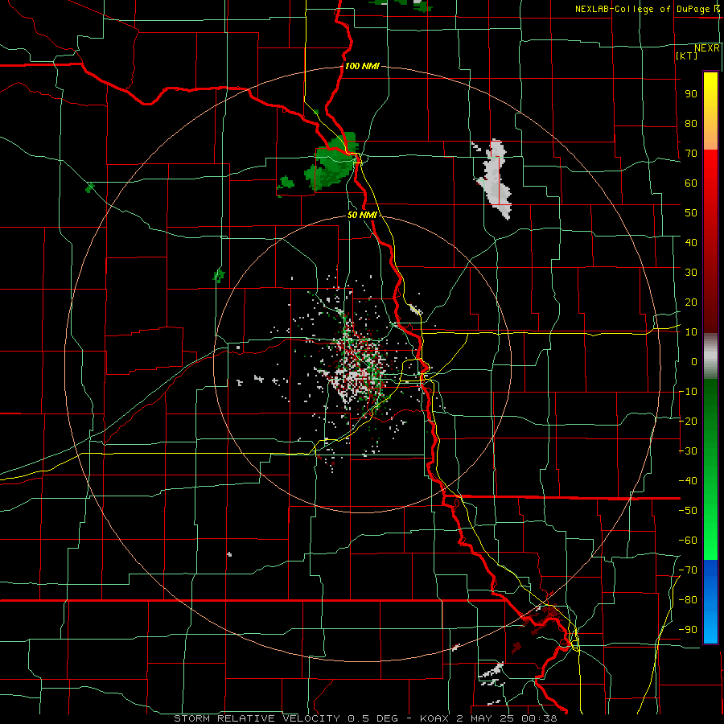Click the -40 scale label
This screenshot has height=724, width=724.
[x=688, y=481]
